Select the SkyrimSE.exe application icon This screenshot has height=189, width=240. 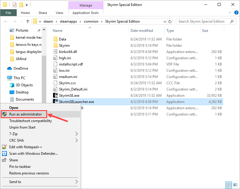pos(55,96)
